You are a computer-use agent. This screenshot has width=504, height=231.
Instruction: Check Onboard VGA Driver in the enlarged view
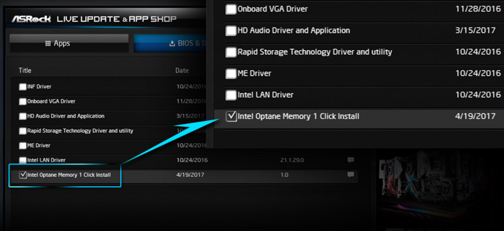[231, 9]
